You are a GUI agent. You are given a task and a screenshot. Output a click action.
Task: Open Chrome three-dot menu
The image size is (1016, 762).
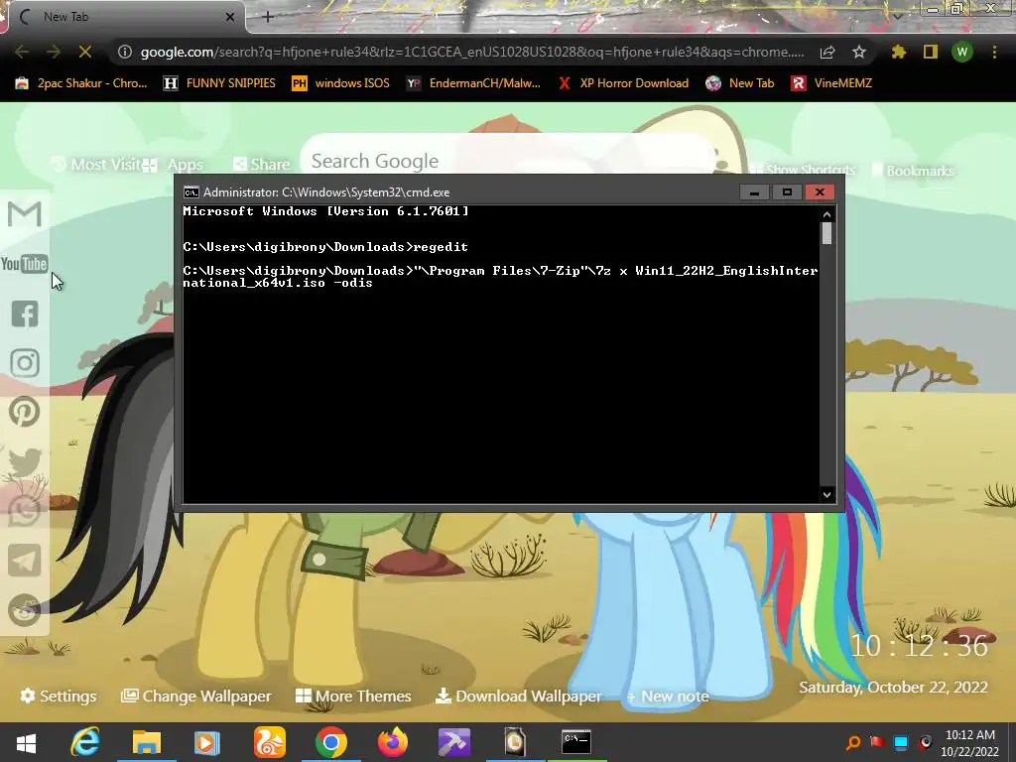(994, 52)
